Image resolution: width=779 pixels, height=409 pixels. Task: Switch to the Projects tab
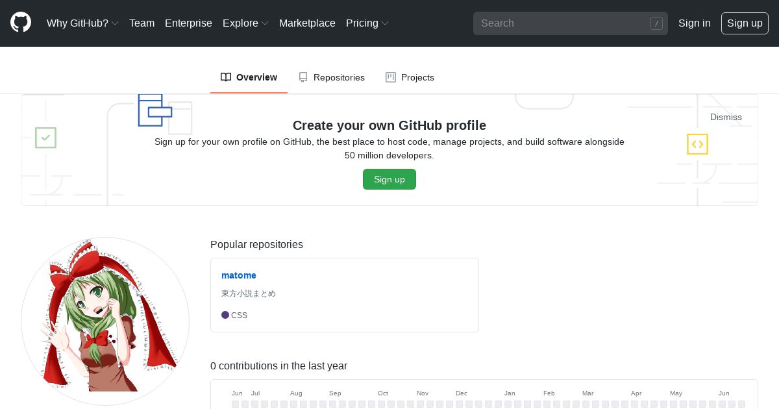[x=410, y=77]
